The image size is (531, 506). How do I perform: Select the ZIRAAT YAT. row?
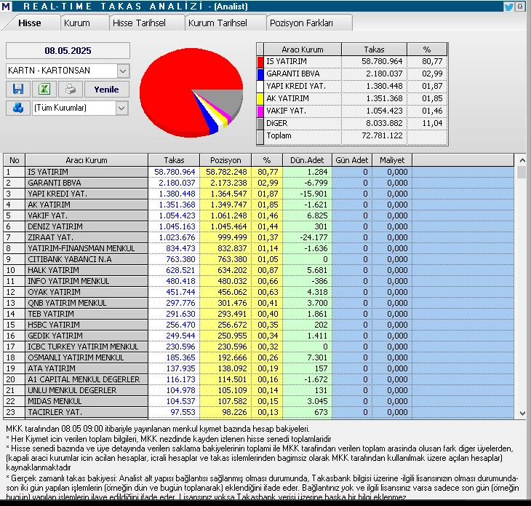pyautogui.click(x=259, y=237)
